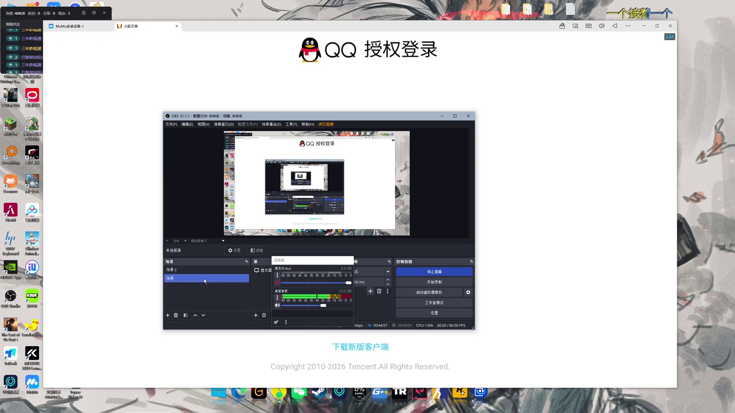Switch to the MuMu安卓设备-1 tab

coord(78,26)
